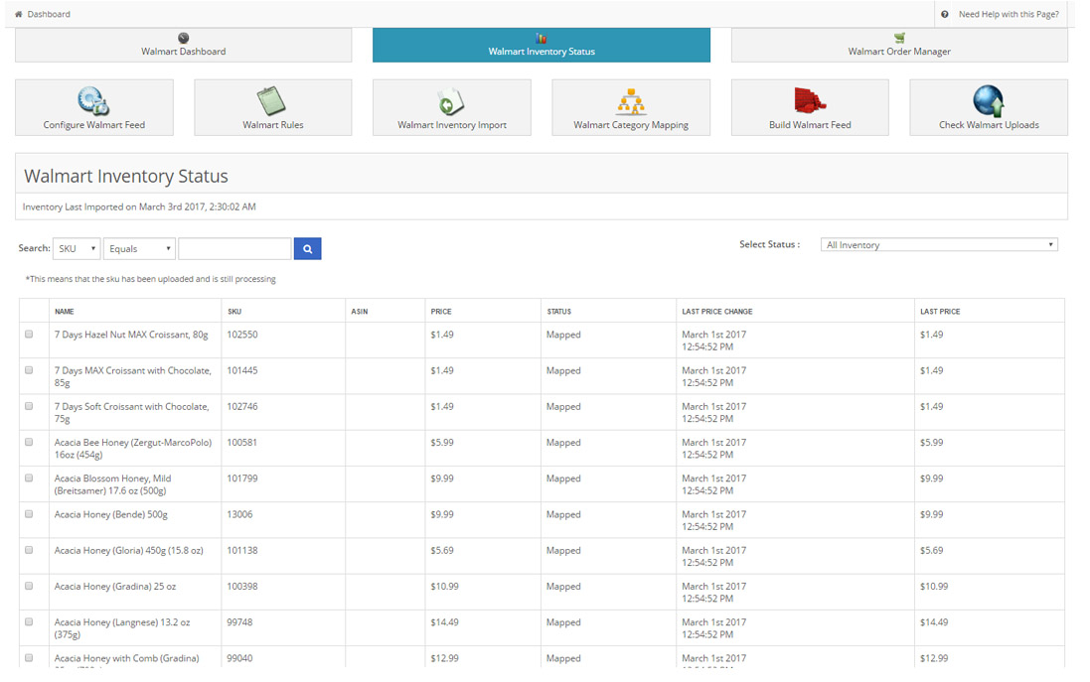Click the help question mark icon
The width and height of the screenshot is (1090, 682).
pyautogui.click(x=945, y=14)
